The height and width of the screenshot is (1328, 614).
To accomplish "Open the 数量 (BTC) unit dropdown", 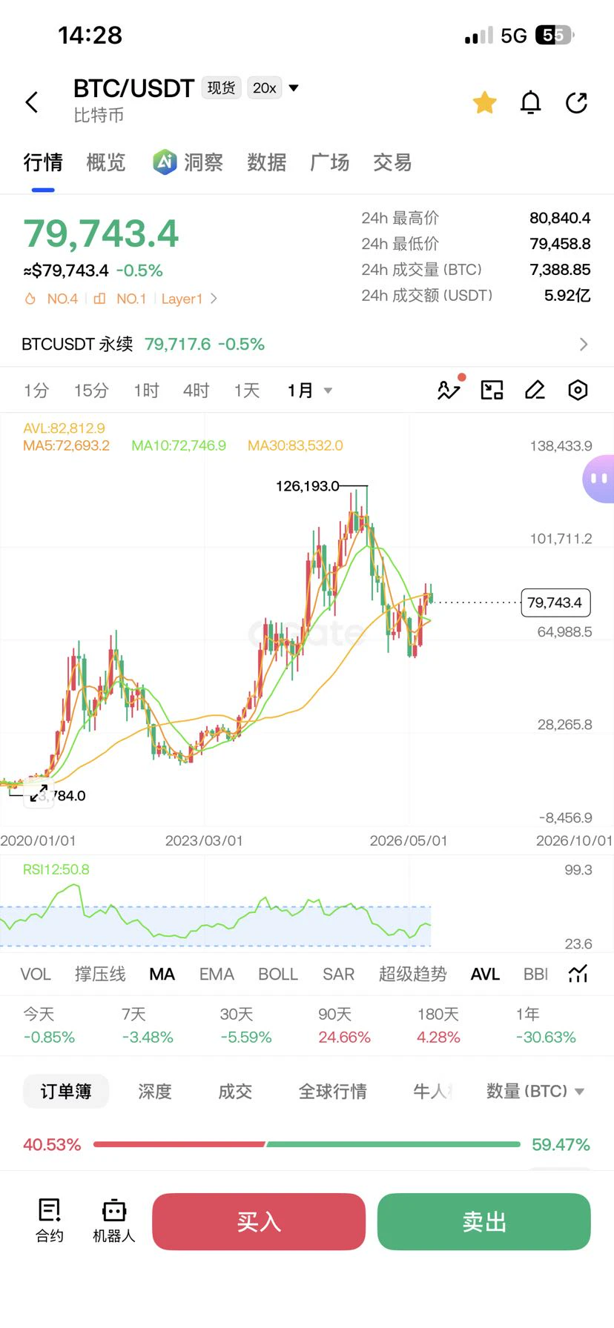I will 535,1091.
